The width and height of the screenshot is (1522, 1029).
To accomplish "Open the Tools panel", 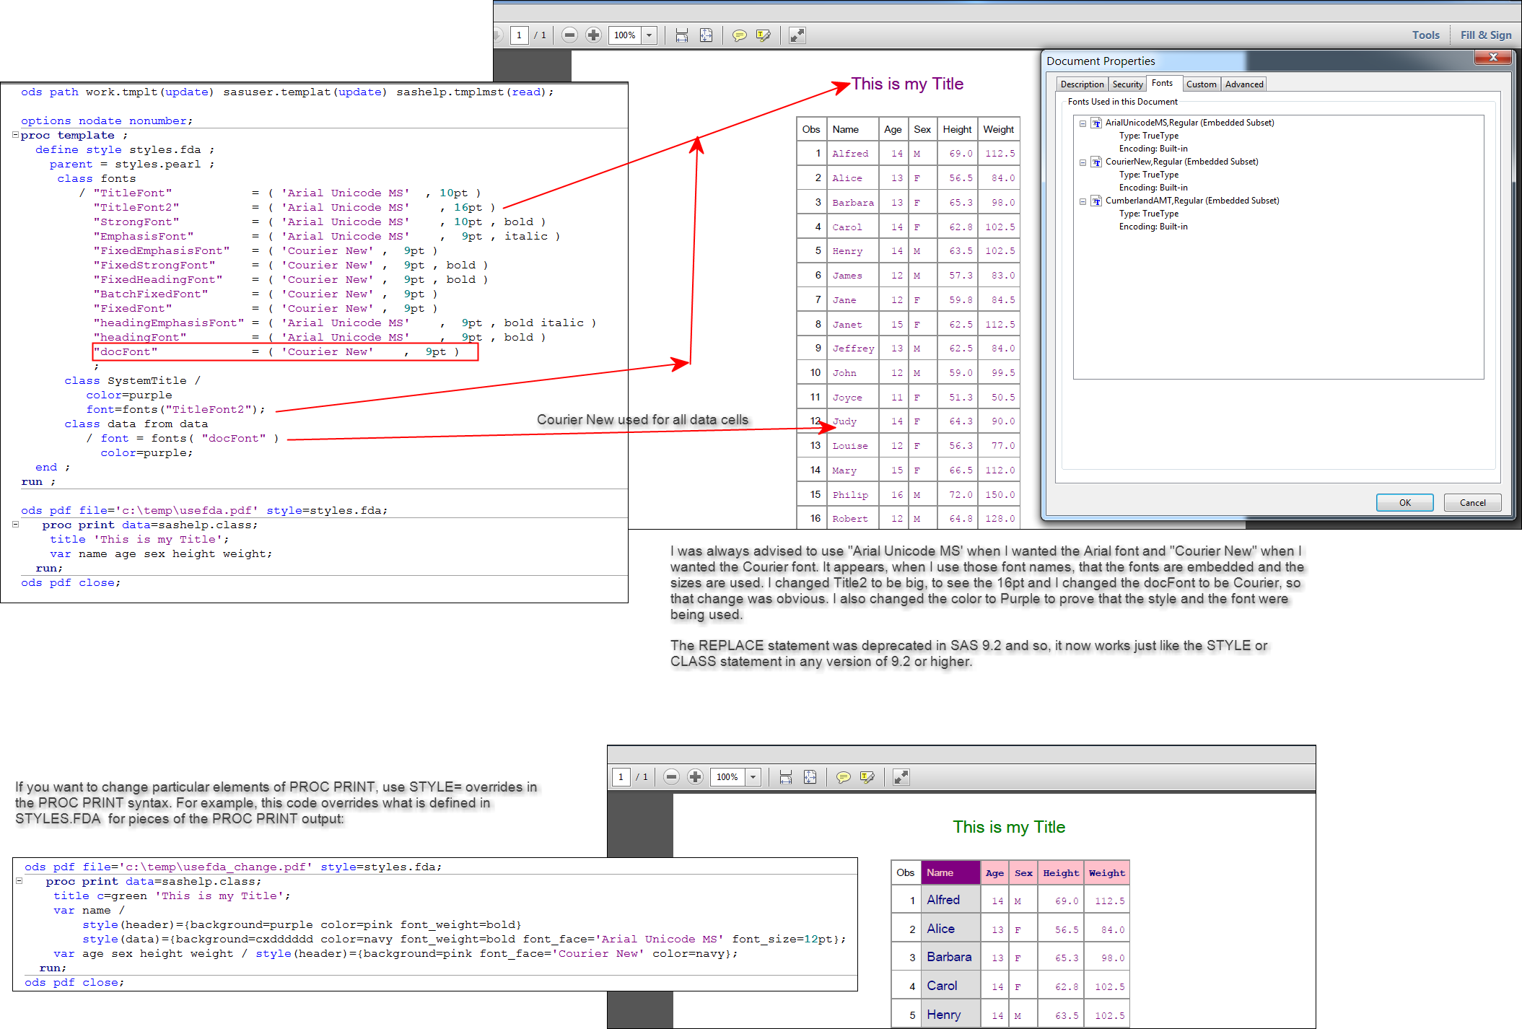I will 1425,35.
